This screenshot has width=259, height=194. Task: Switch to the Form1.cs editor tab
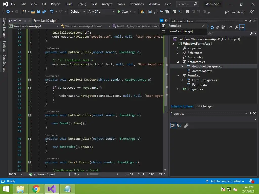15,21
